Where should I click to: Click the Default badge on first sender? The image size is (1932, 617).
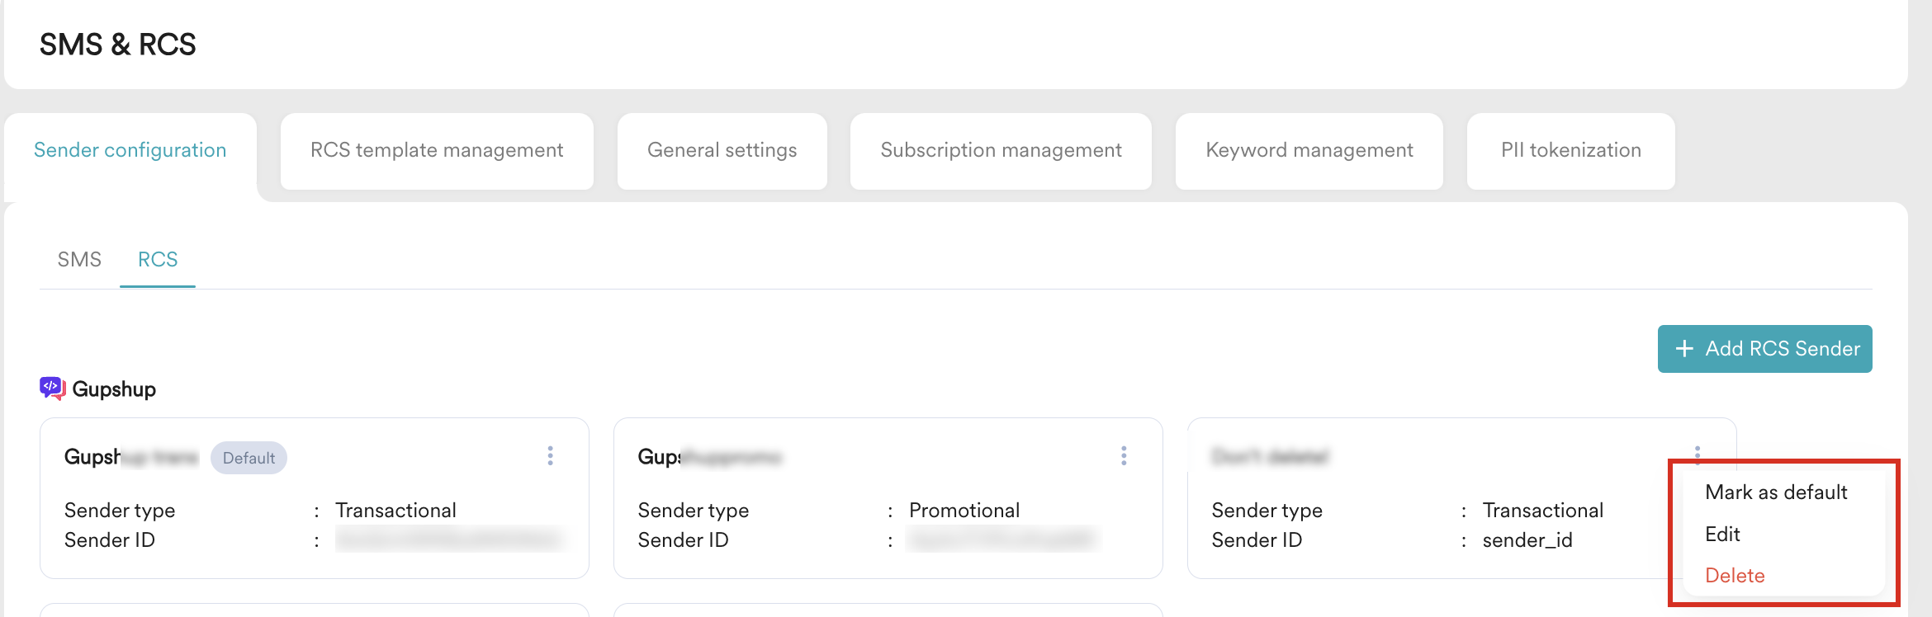pos(249,458)
